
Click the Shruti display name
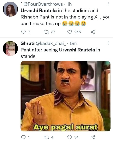coord(28,43)
